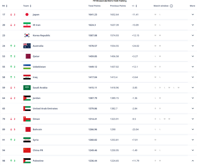Screen dimensions: 197x165
Task: Click Oman's match window results
Action: tap(162, 119)
